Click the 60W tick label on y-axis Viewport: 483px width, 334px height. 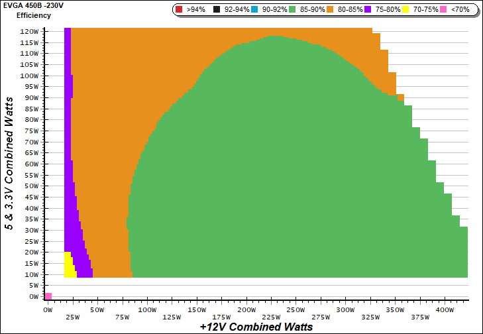pos(30,164)
